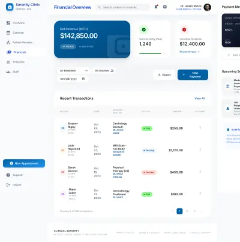Click the Support help icon
This screenshot has height=242, width=240.
click(8, 175)
